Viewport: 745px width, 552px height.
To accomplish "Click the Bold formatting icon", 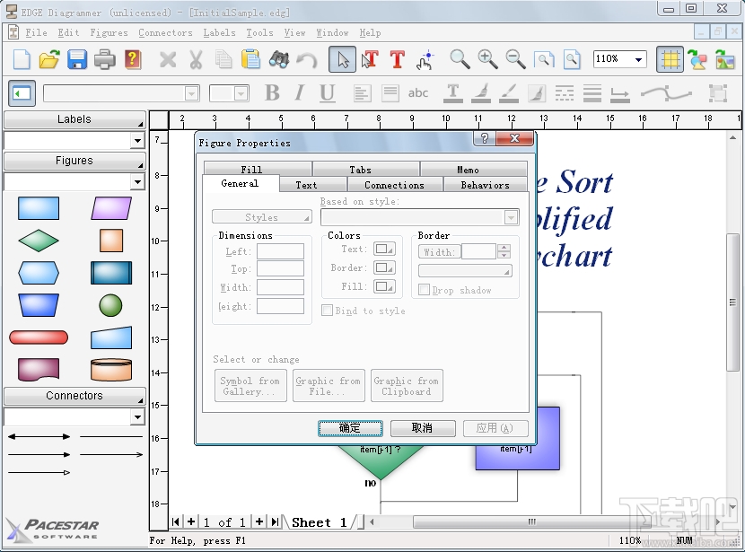I will (272, 92).
